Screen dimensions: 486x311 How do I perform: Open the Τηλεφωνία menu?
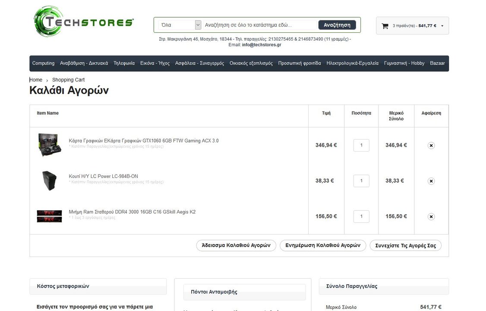(124, 63)
